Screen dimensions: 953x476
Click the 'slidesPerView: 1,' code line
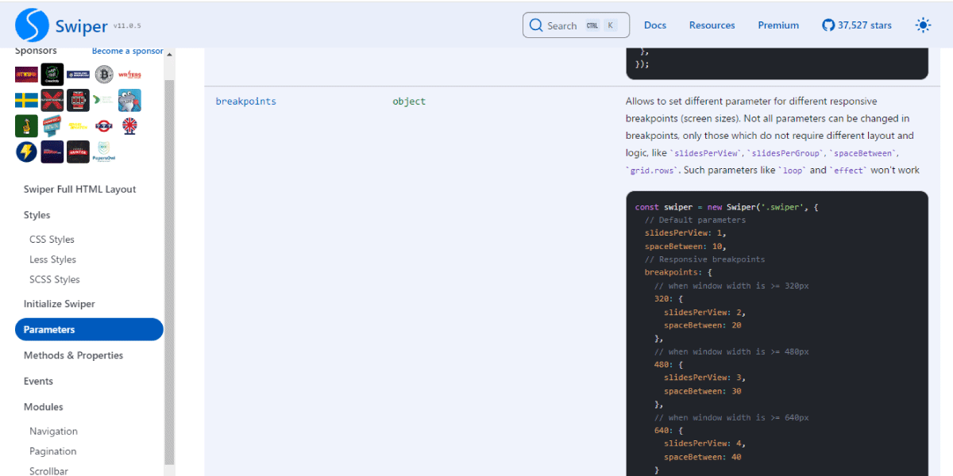[685, 233]
